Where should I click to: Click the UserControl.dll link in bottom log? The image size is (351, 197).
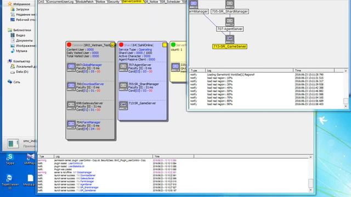[x=76, y=163]
